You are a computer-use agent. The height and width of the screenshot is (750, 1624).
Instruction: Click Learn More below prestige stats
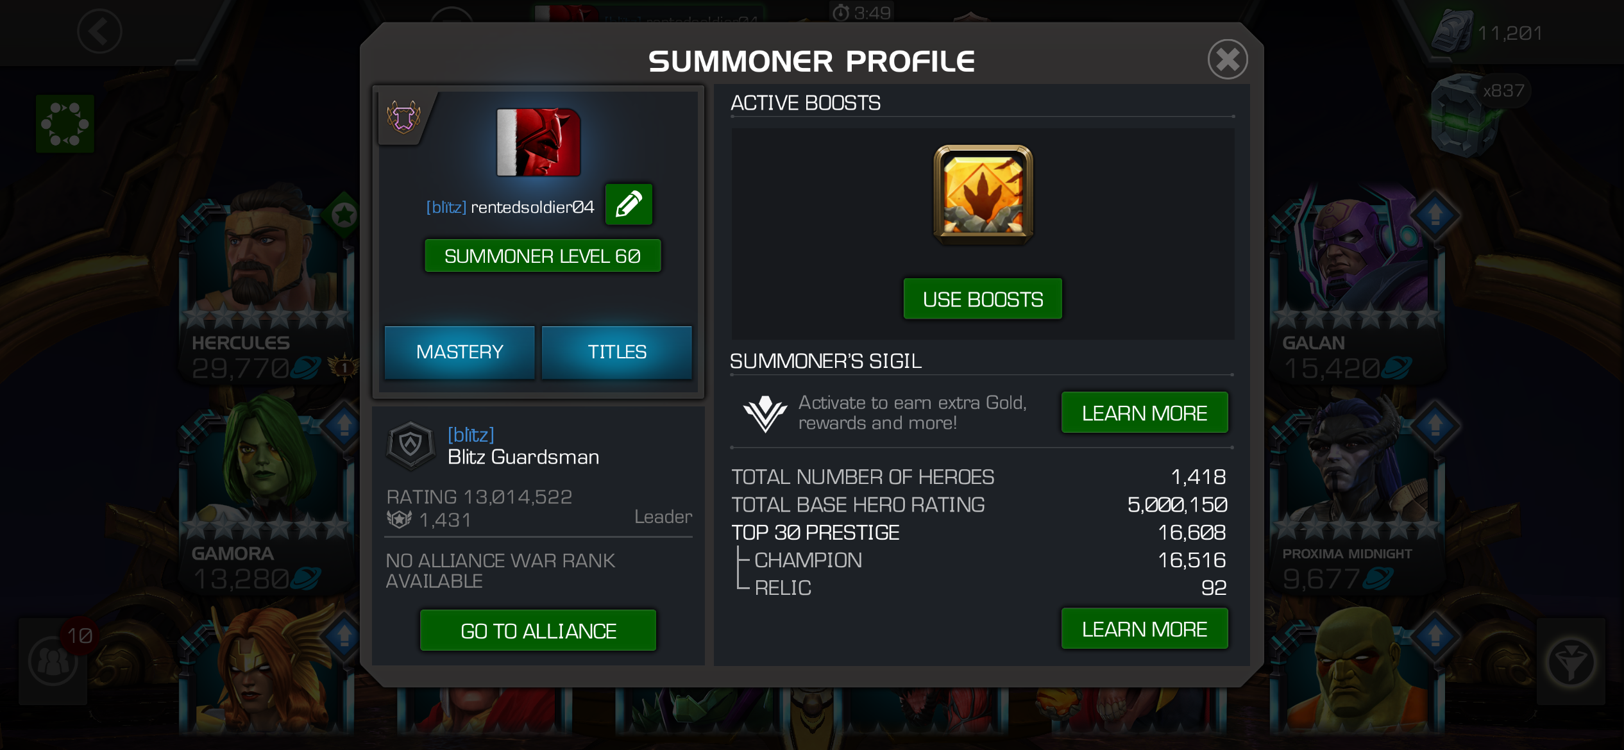click(x=1144, y=629)
